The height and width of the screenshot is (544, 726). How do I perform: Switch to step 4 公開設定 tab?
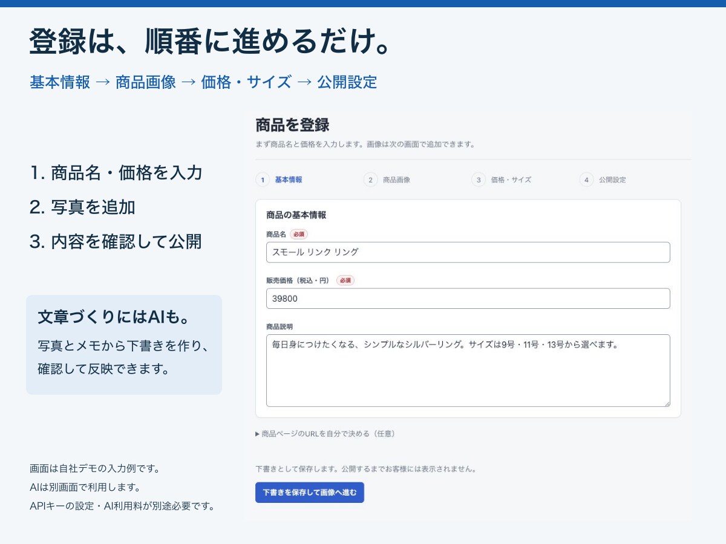(x=603, y=180)
